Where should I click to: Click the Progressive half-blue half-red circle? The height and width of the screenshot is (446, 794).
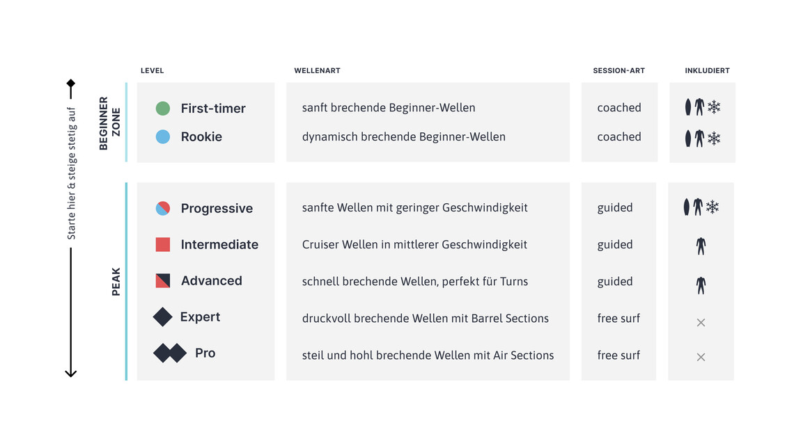(x=163, y=208)
